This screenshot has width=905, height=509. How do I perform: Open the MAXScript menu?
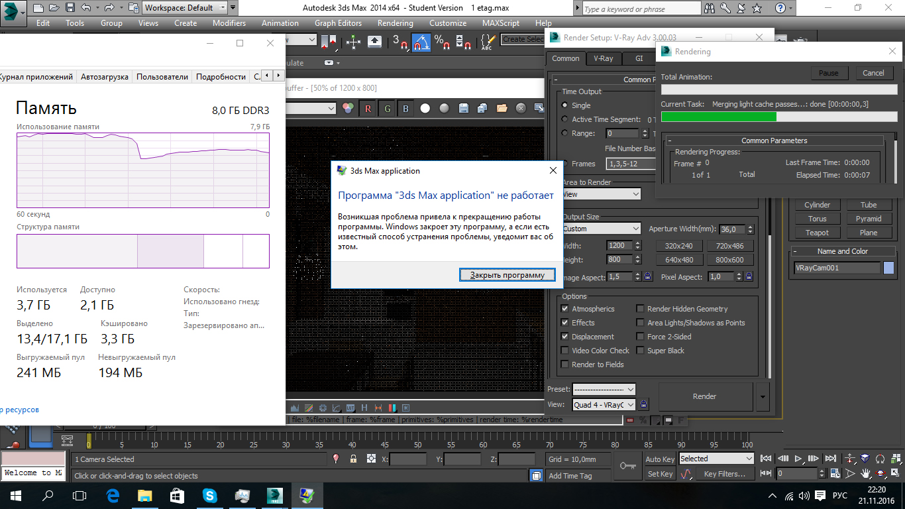coord(501,23)
